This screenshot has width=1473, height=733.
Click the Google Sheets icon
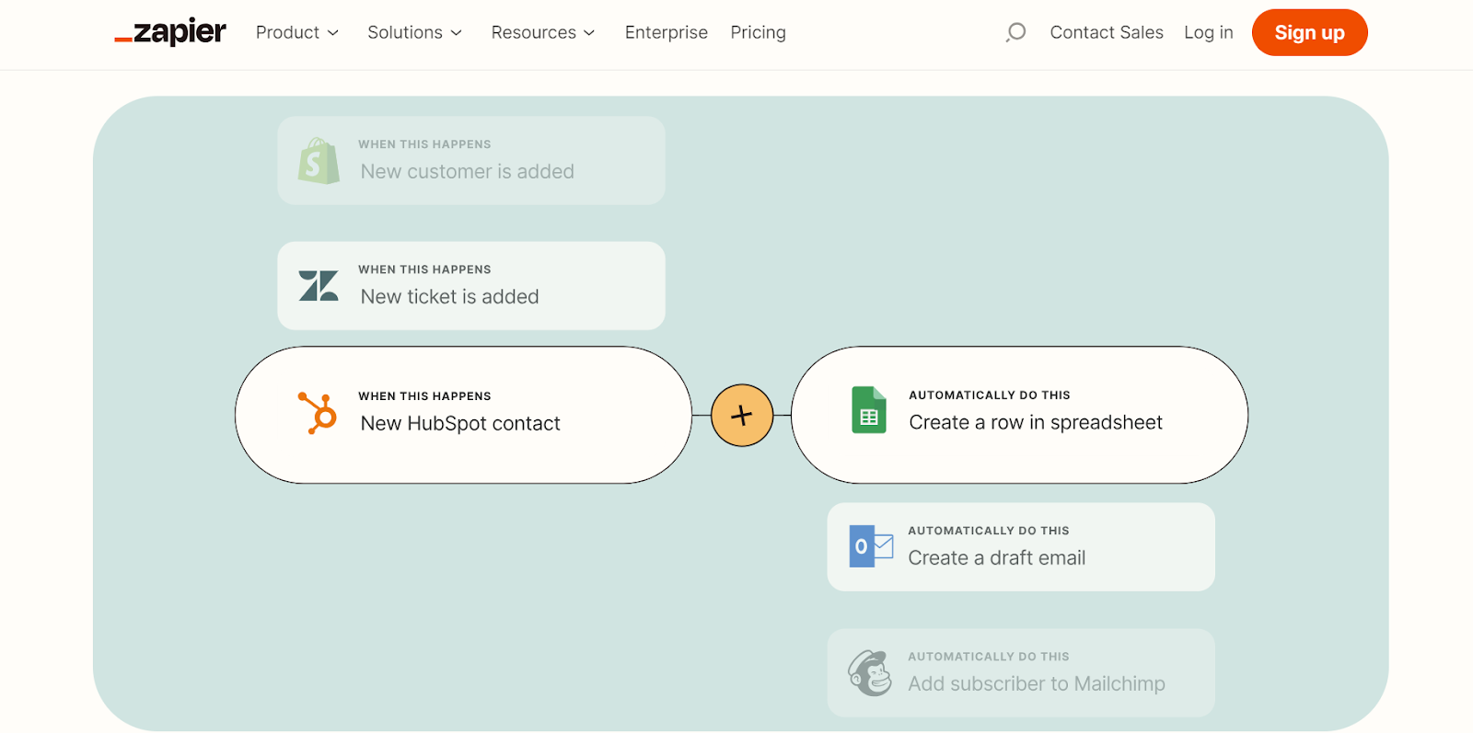(868, 410)
